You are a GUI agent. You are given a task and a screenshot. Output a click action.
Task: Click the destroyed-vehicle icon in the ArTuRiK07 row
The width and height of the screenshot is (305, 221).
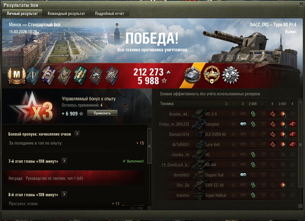(292, 144)
